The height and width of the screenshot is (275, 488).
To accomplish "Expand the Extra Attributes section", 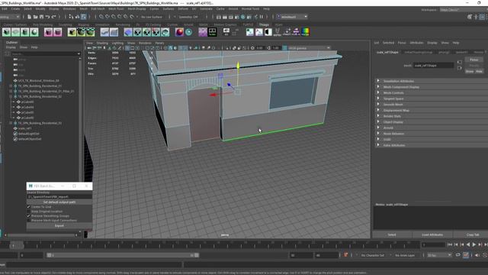I will [431, 145].
